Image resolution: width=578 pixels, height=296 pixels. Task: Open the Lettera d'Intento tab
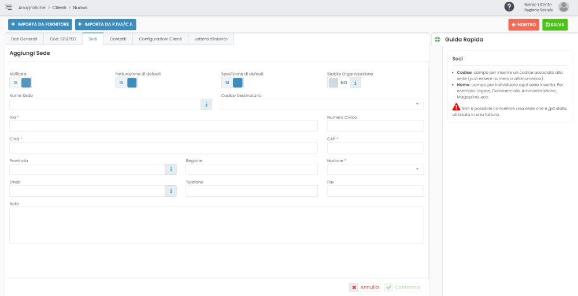tap(211, 39)
